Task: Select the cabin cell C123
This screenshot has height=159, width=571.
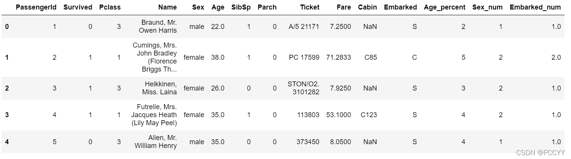Action: pyautogui.click(x=368, y=115)
